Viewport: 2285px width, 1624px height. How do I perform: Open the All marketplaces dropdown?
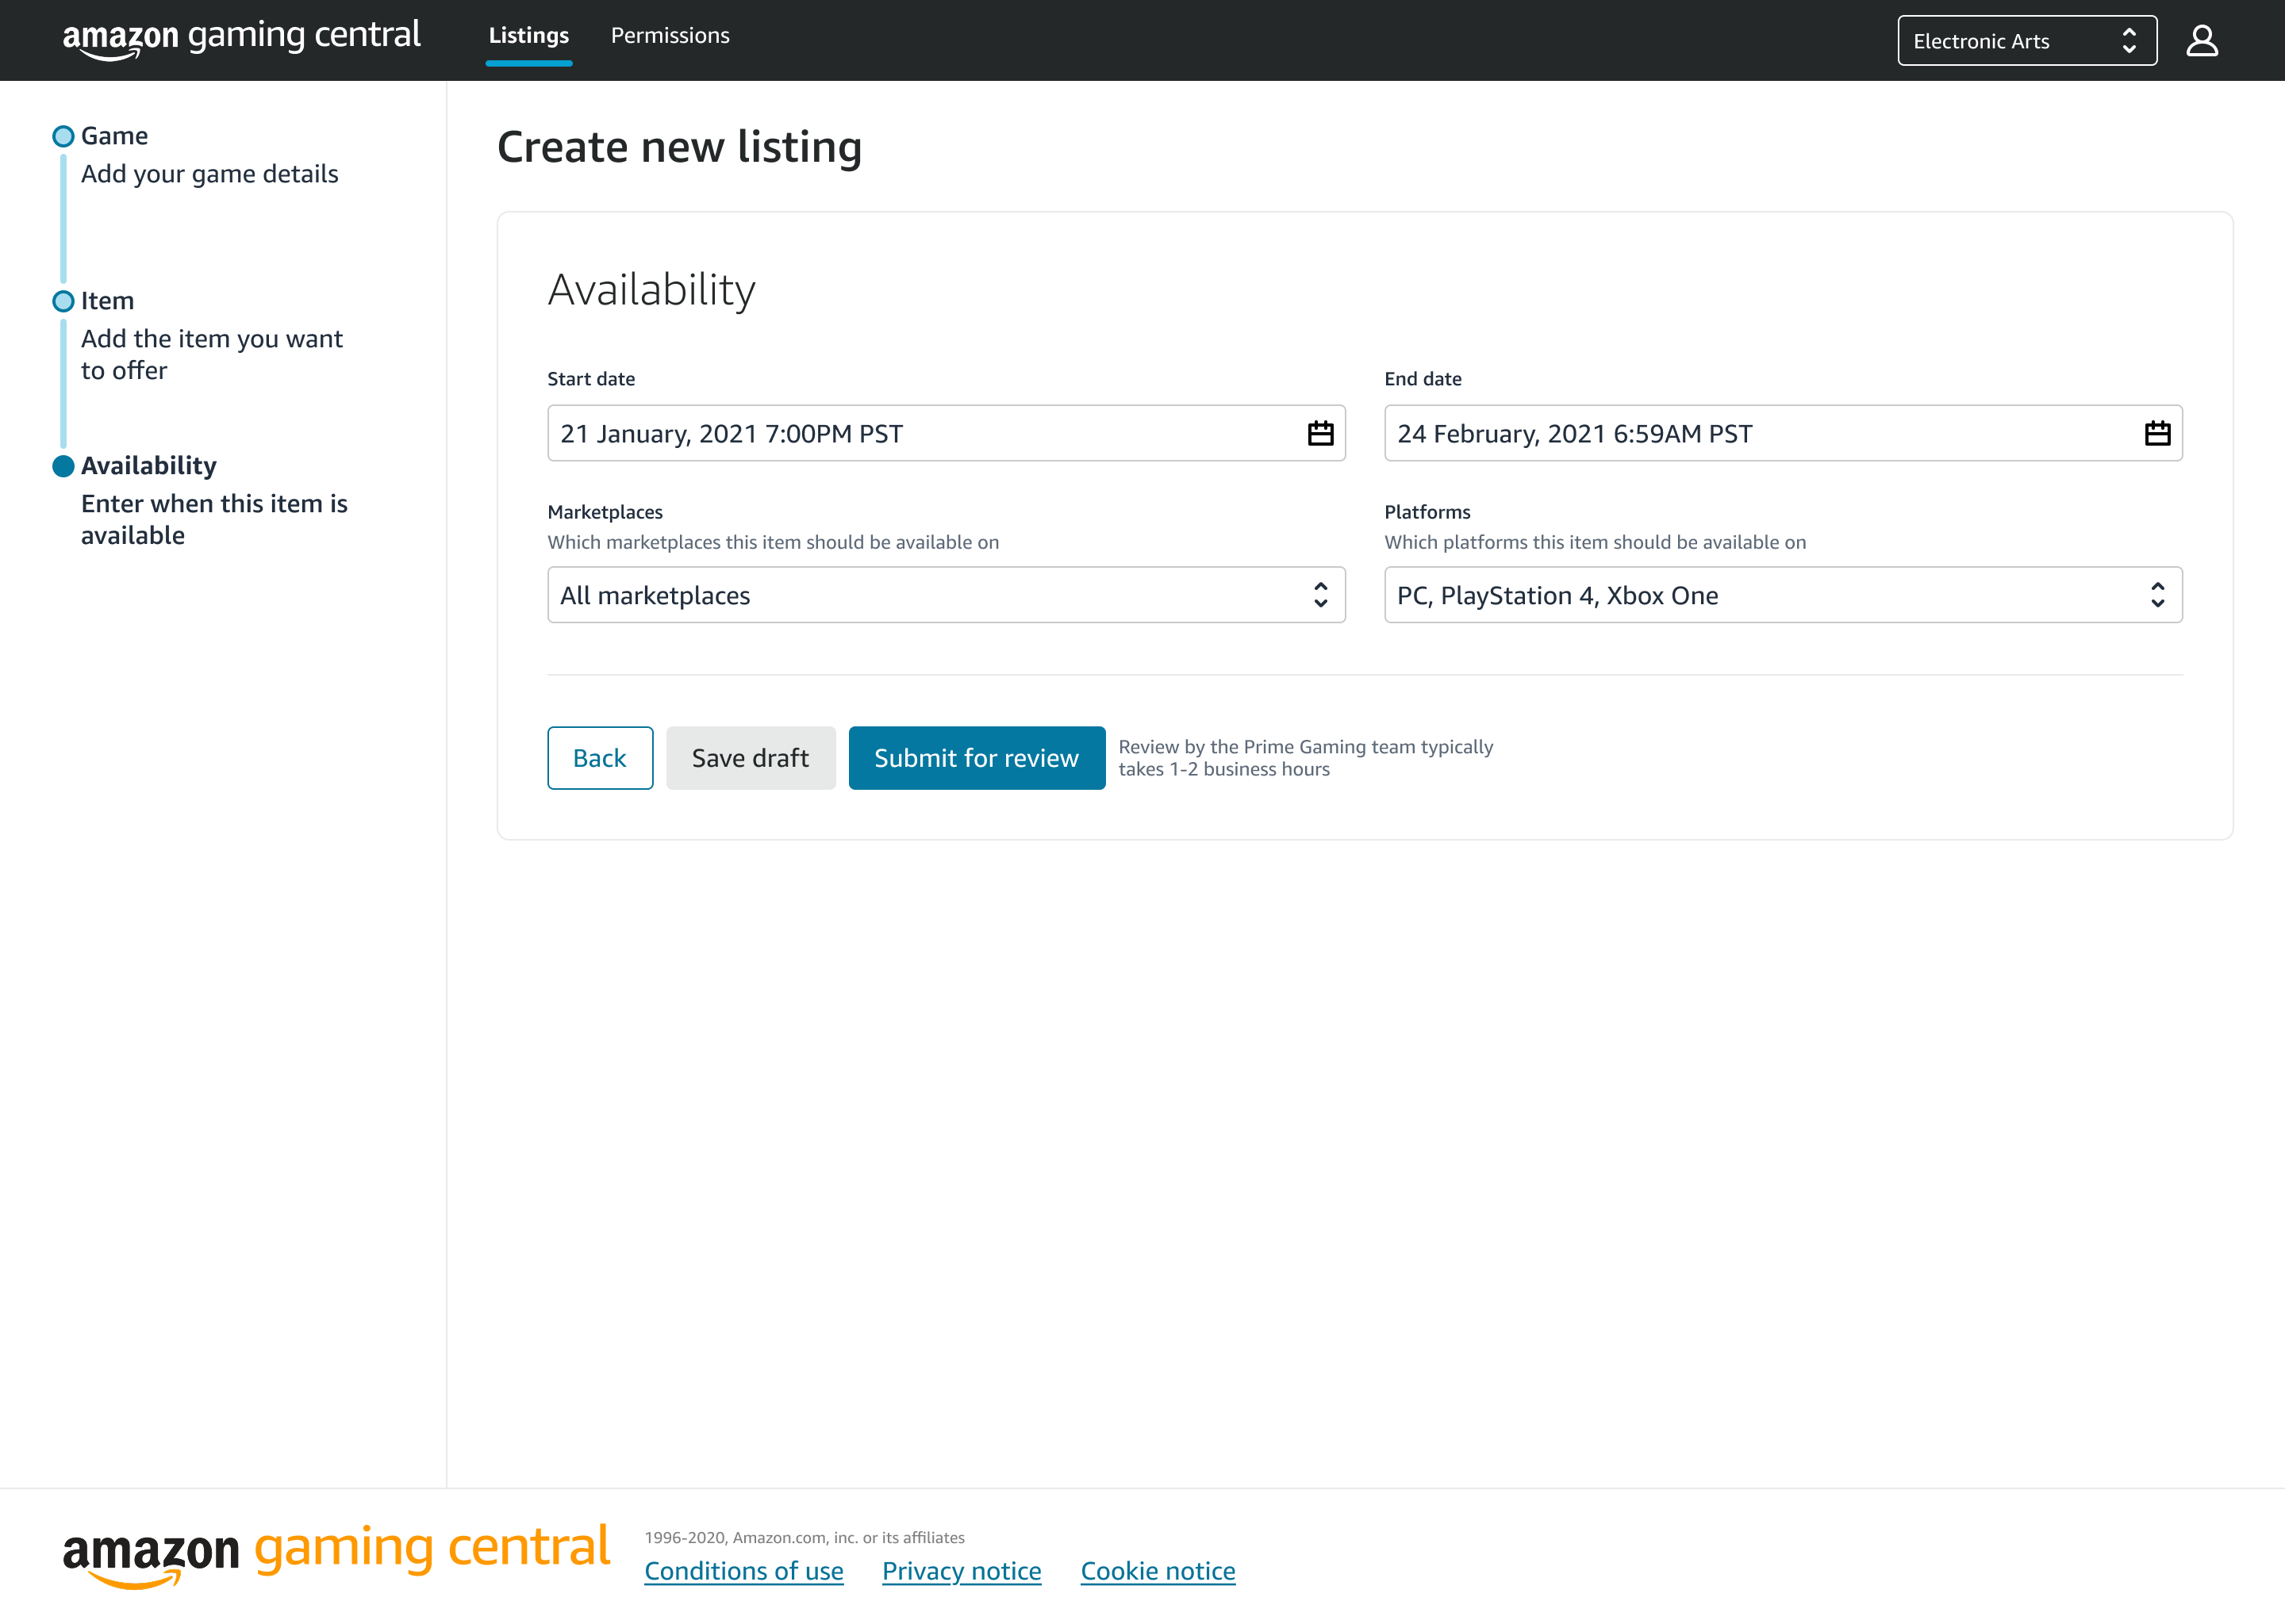click(x=947, y=595)
